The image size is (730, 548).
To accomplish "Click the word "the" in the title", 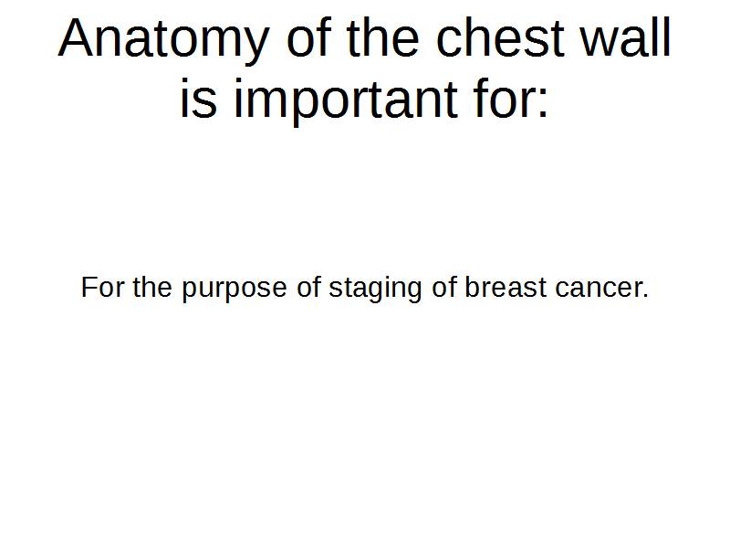I will pyautogui.click(x=384, y=39).
